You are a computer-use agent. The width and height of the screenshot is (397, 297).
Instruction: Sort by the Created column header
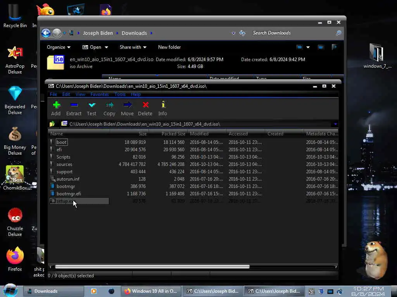pyautogui.click(x=284, y=133)
